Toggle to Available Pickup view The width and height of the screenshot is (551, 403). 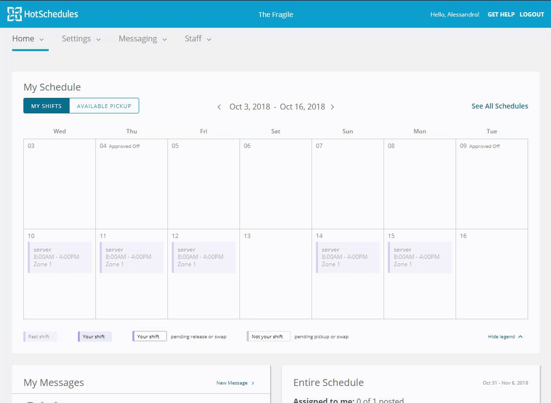104,106
